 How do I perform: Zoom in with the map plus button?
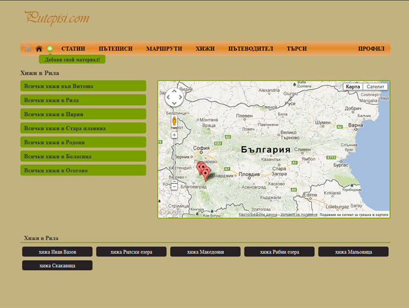point(174,135)
